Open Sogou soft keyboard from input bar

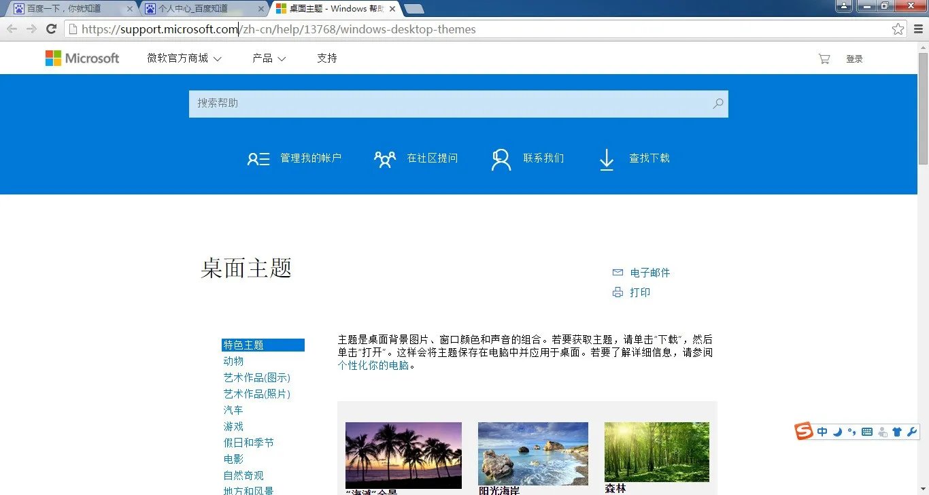coord(866,431)
